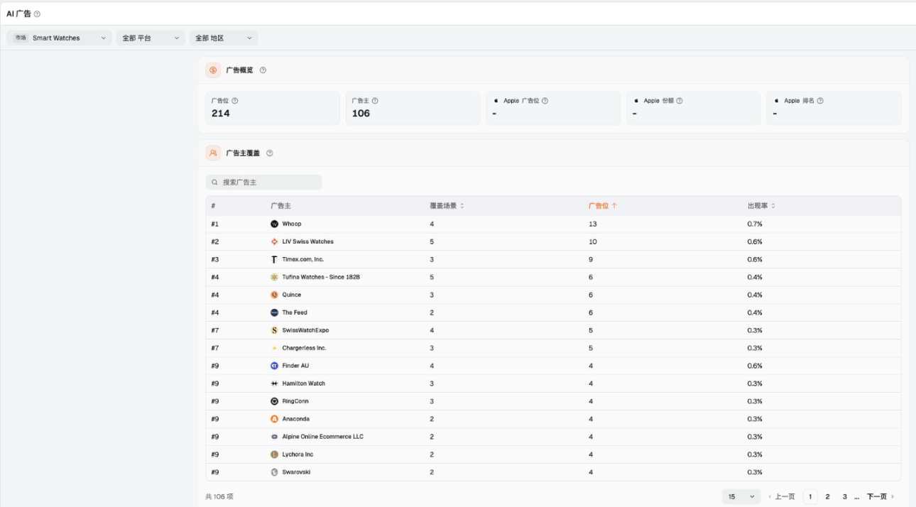Click the 广告概览 section dollar icon

click(x=213, y=70)
